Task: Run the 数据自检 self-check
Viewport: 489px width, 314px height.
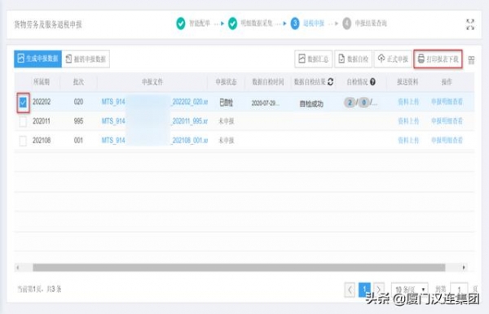Action: point(354,59)
